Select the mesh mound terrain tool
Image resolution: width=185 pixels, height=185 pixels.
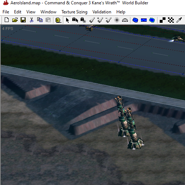pyautogui.click(x=125, y=20)
